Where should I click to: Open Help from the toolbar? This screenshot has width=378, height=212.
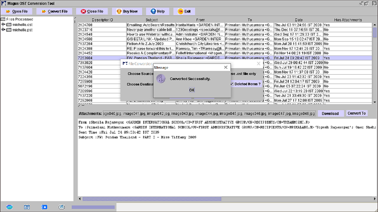[x=158, y=11]
